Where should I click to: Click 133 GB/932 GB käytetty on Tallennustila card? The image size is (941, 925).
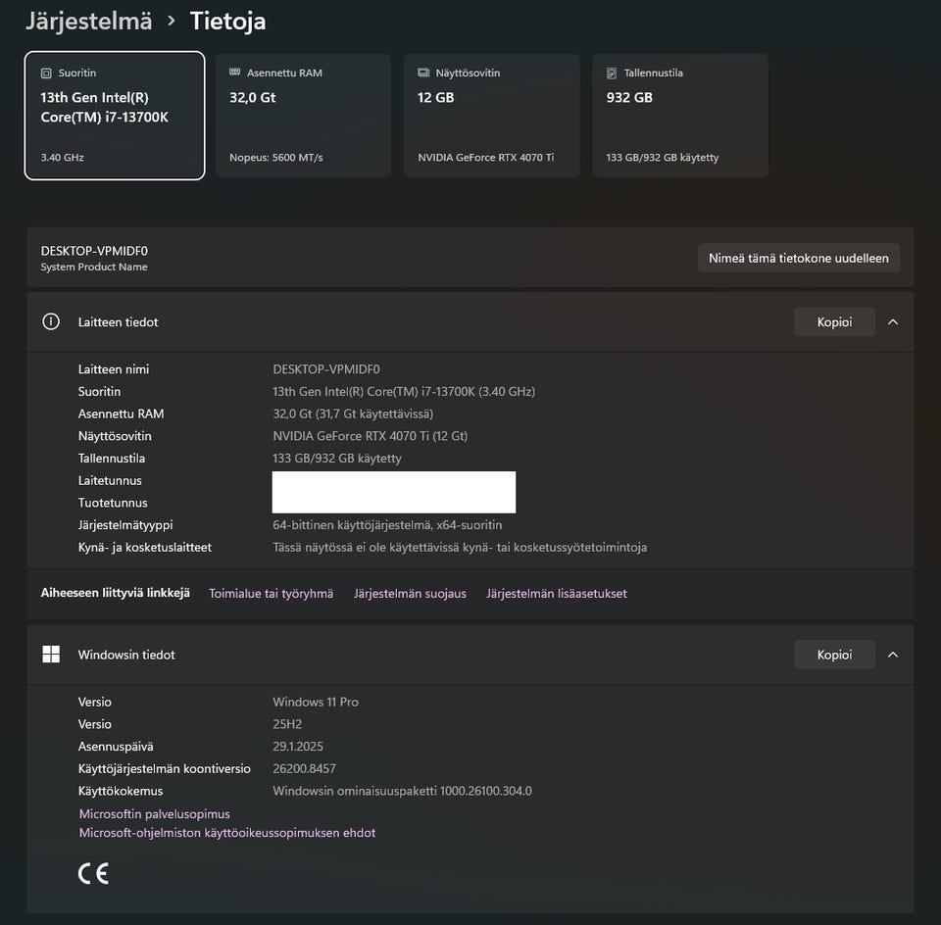pos(662,157)
